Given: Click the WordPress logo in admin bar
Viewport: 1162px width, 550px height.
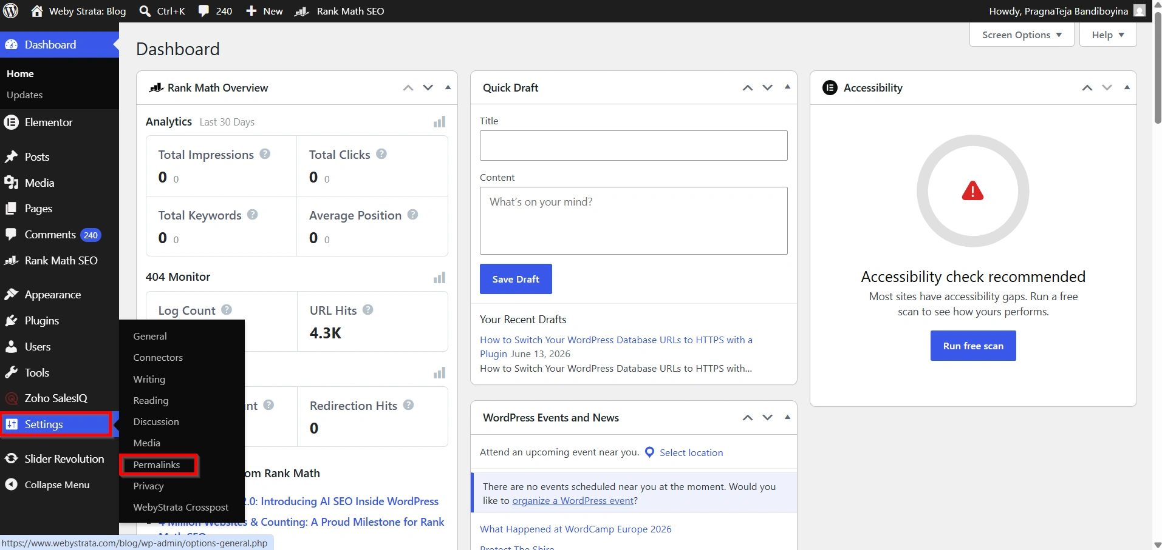Looking at the screenshot, I should tap(11, 11).
